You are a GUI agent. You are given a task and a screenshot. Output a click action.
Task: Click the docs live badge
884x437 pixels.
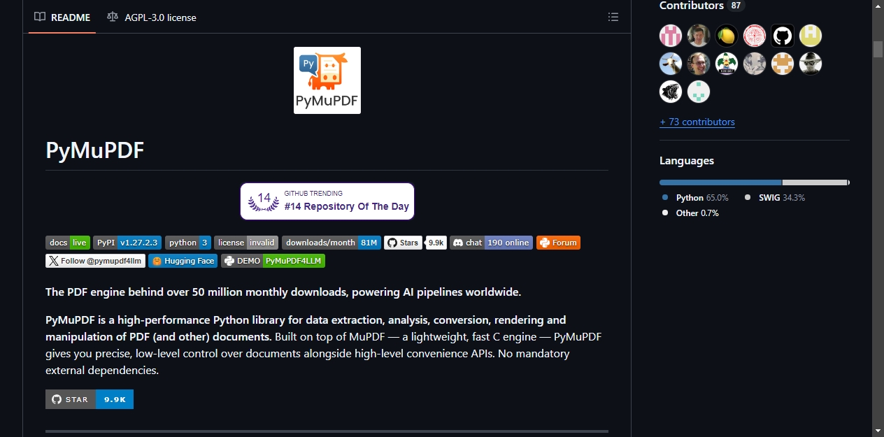tap(68, 243)
